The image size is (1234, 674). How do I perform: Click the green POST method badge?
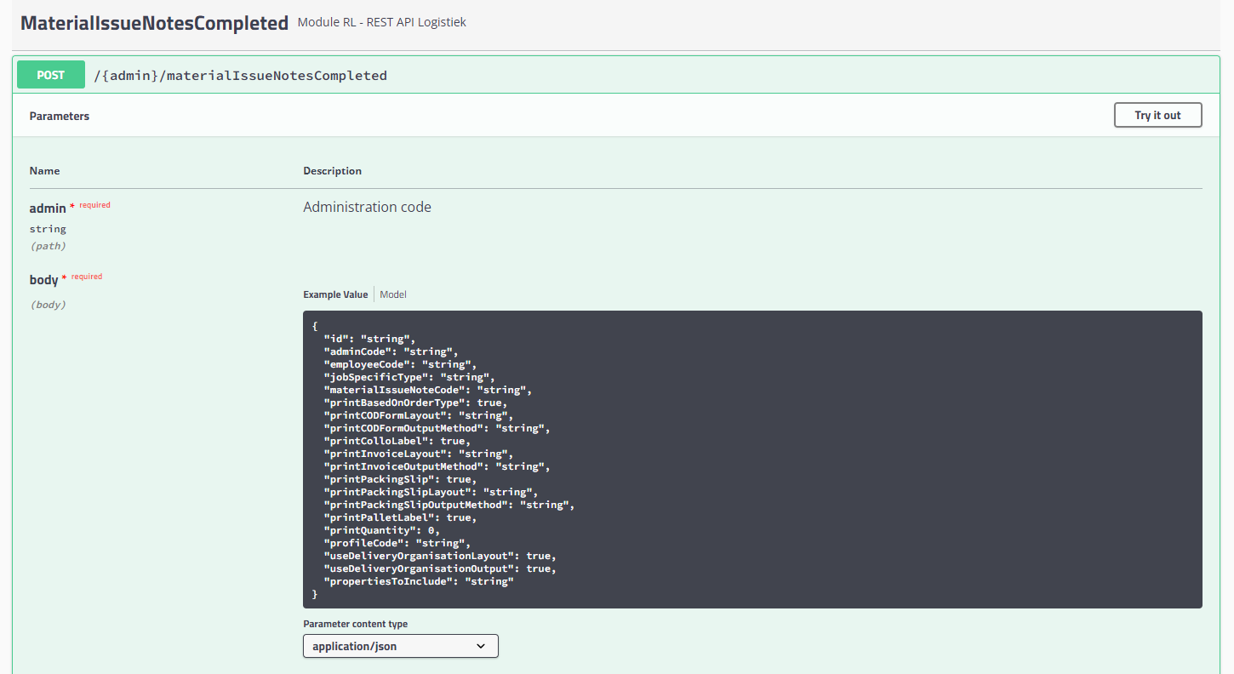click(x=51, y=75)
